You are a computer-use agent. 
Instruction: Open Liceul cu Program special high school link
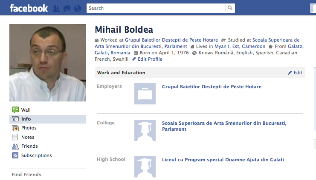coord(223,160)
